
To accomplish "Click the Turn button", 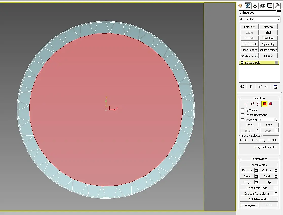I will click(269, 205).
